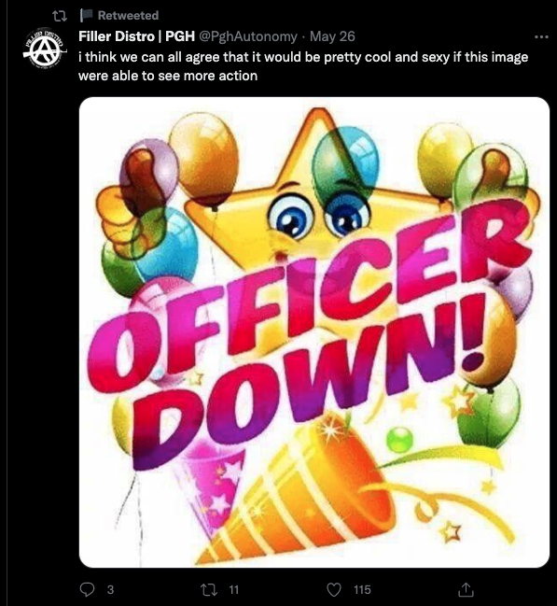557x606 pixels.
Task: Click the like count 115
Action: (x=362, y=589)
